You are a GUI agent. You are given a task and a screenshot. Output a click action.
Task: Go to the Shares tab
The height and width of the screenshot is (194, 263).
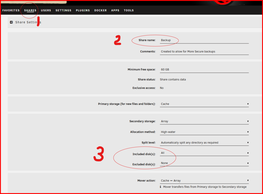(30, 11)
